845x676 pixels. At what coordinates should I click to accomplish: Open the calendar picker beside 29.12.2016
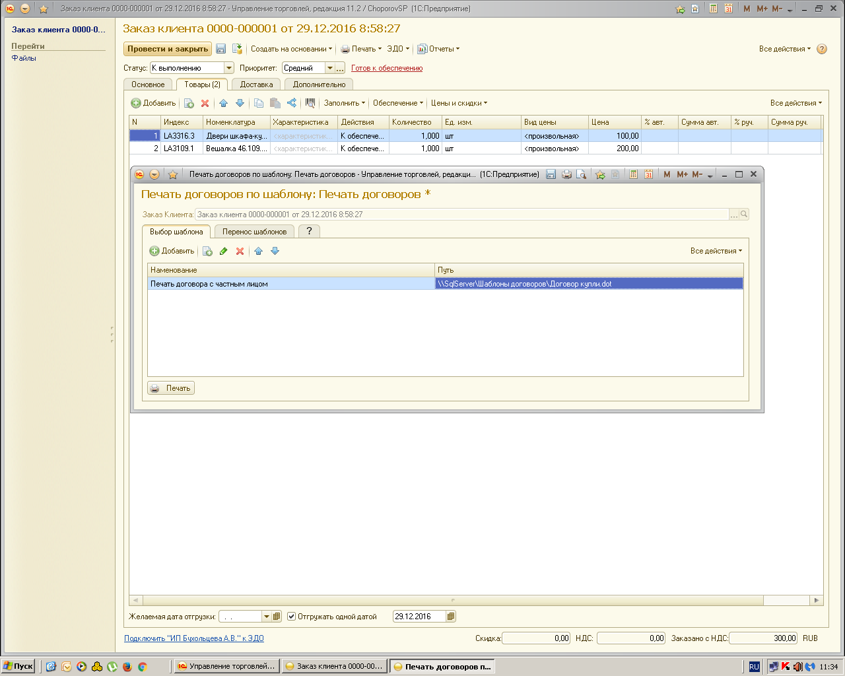[x=451, y=617]
